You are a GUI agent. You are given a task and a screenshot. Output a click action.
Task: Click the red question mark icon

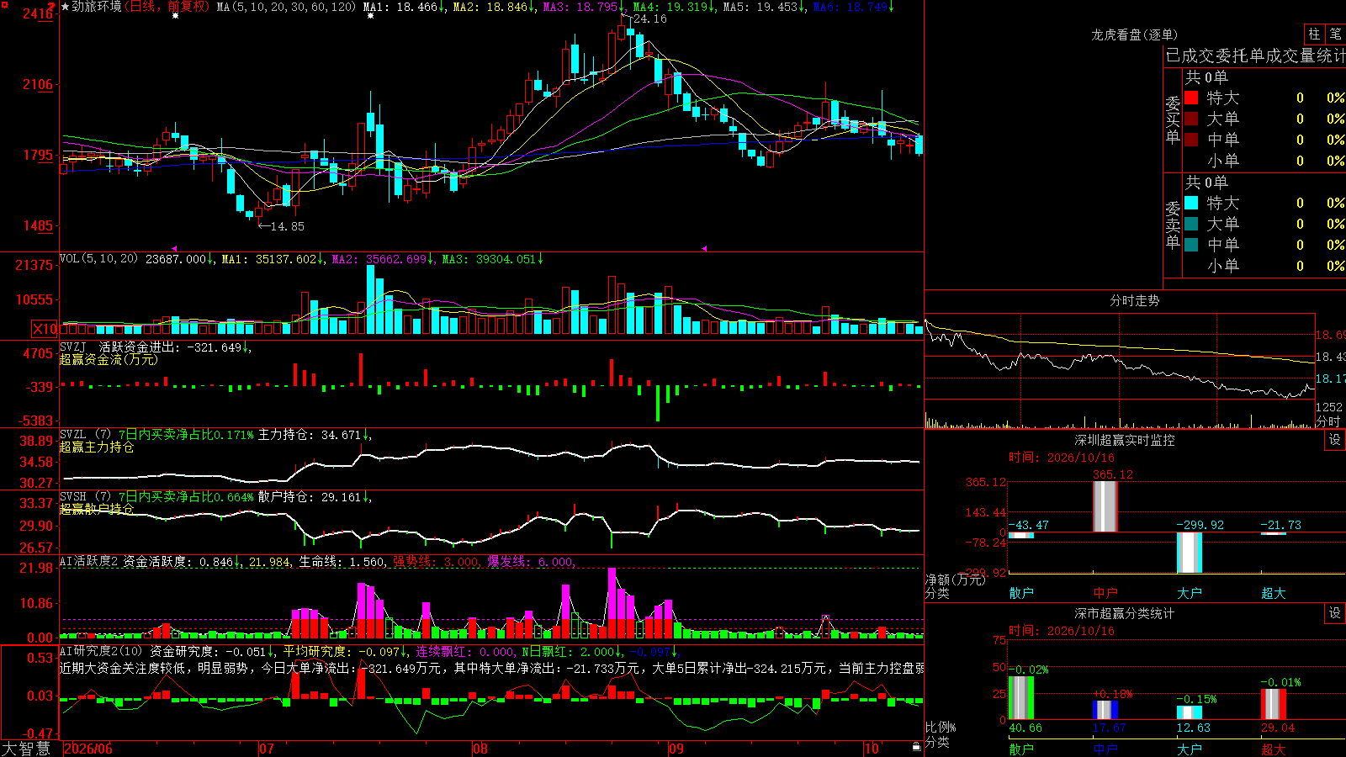52,8
